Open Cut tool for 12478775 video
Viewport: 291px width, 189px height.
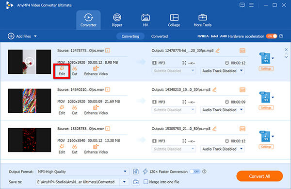pos(74,71)
